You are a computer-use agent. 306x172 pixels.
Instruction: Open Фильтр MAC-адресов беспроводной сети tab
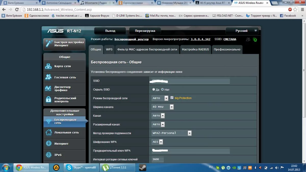[x=147, y=49]
